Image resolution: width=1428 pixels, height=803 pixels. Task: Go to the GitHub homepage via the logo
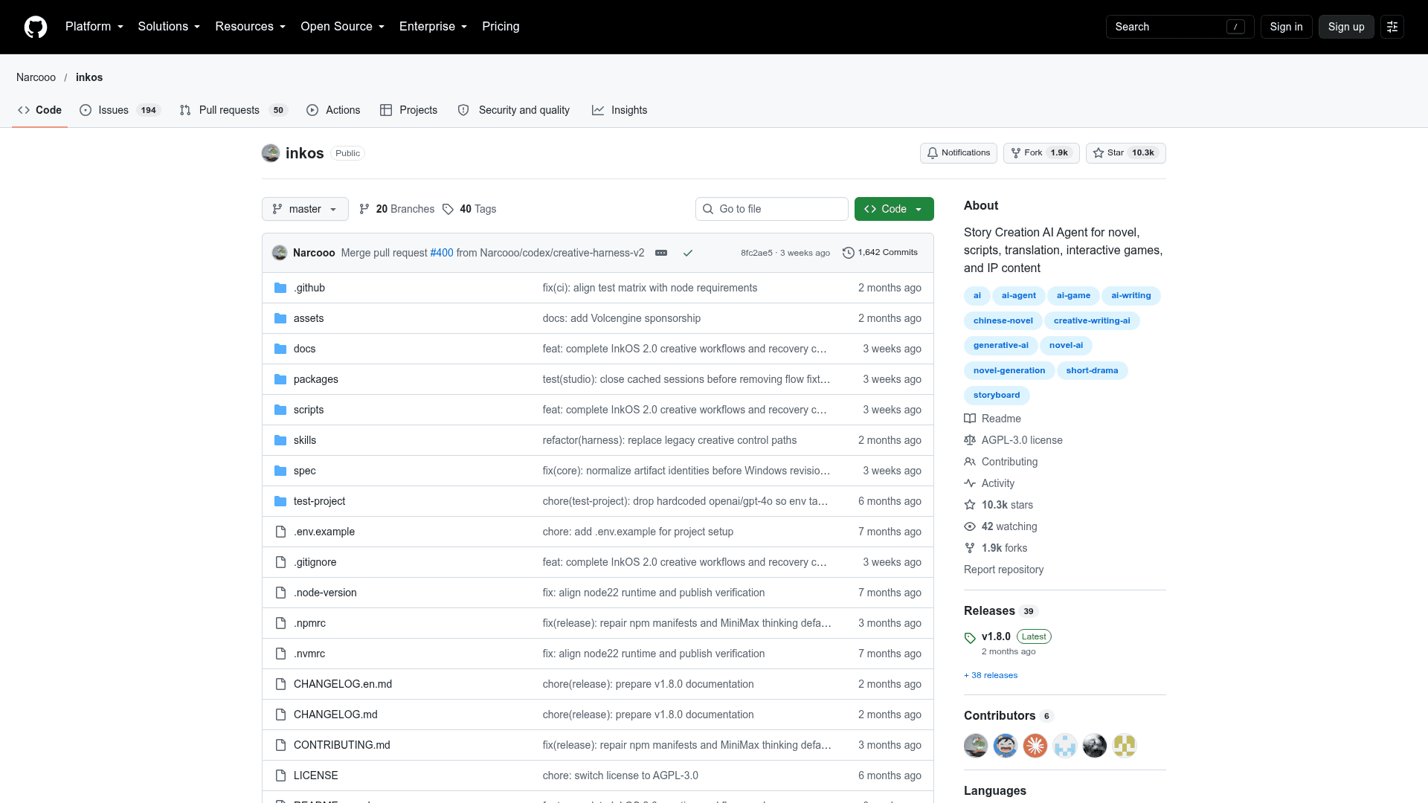tap(36, 27)
